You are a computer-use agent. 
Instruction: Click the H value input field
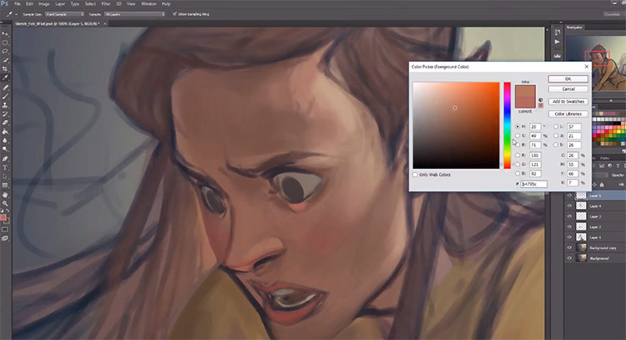[x=535, y=127]
